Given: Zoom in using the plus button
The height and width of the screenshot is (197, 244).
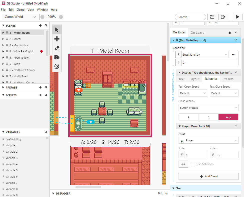Looking at the screenshot, I should 61,17.
